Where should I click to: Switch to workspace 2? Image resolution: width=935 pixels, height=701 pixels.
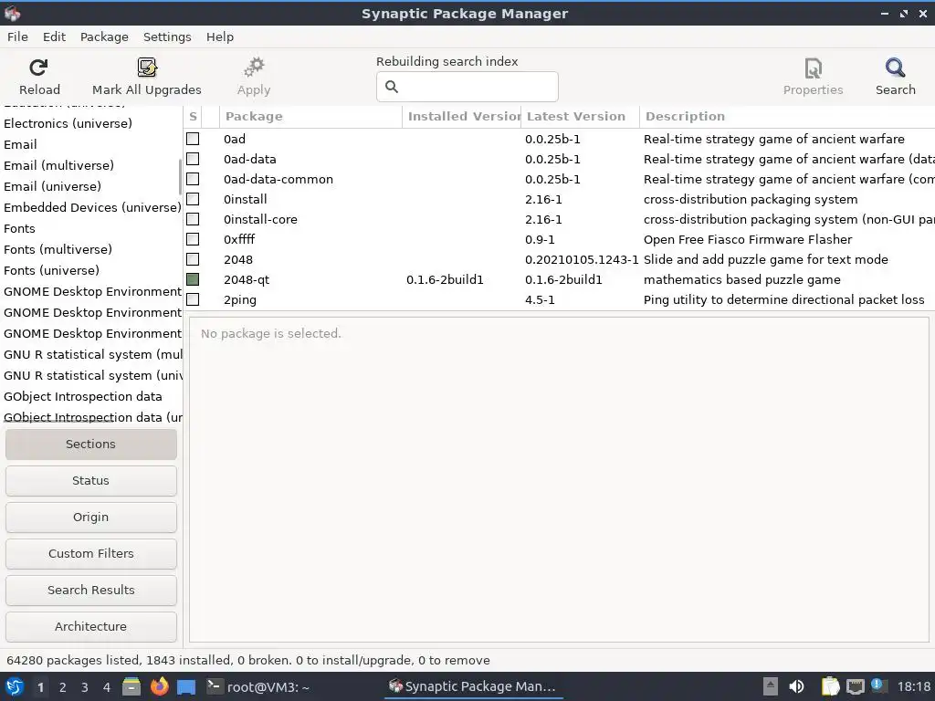click(63, 687)
